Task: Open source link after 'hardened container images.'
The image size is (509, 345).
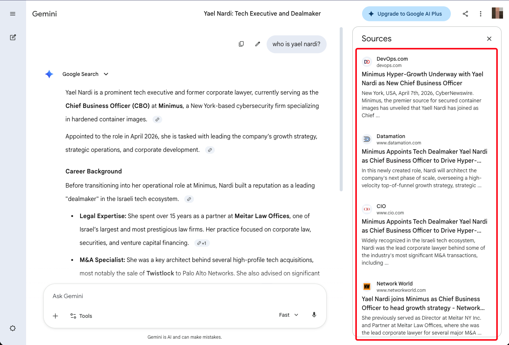Action: [x=157, y=119]
